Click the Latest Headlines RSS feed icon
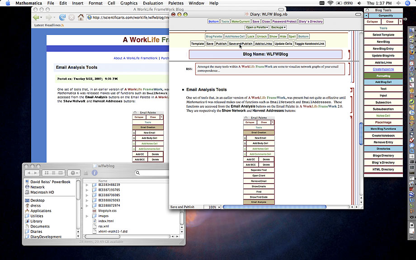416x260 pixels. [x=62, y=25]
